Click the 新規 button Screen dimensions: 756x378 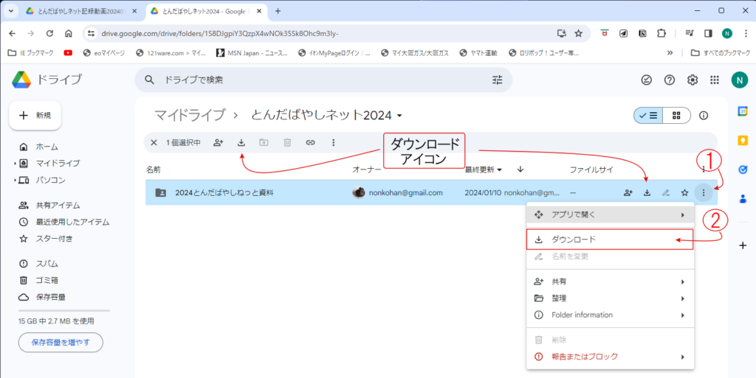pyautogui.click(x=35, y=116)
